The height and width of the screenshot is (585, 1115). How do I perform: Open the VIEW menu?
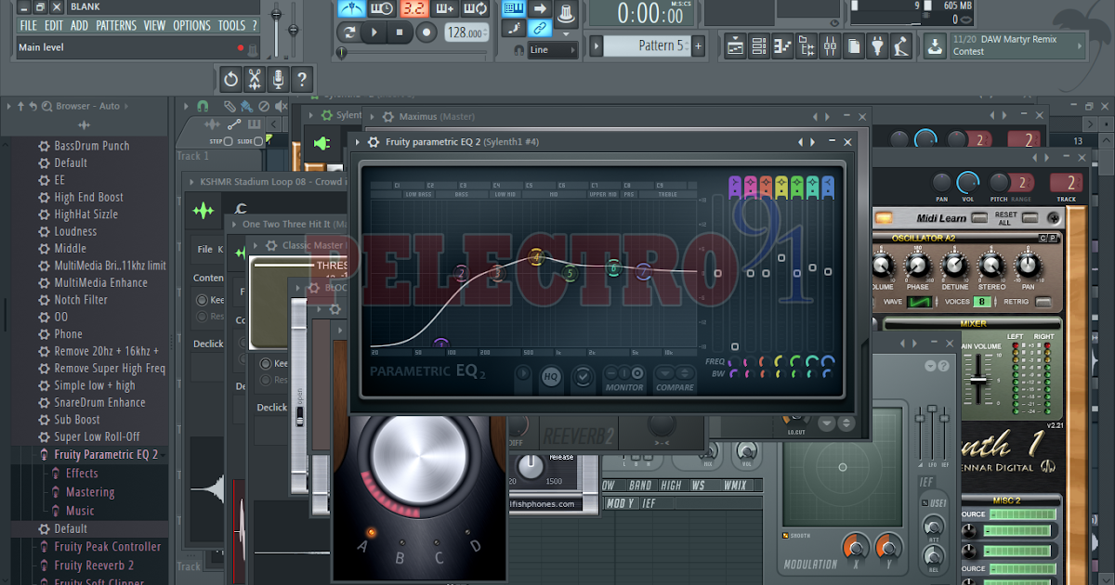pos(155,25)
